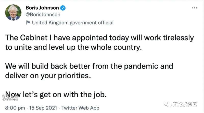Click the 6PARK.com watermark text
This screenshot has height=113, width=204.
10,99
